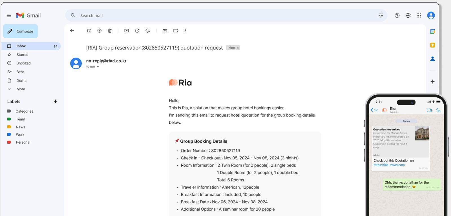This screenshot has width=451, height=216.
Task: Open Gmail settings gear
Action: (x=408, y=15)
